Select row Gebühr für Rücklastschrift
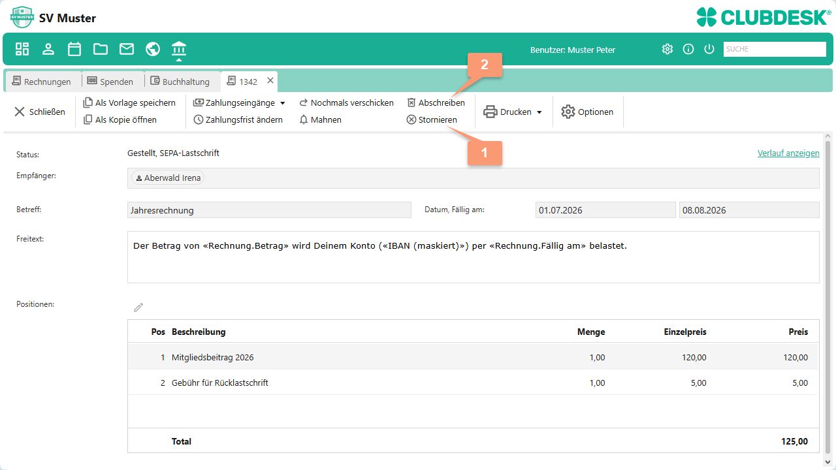 pyautogui.click(x=473, y=383)
